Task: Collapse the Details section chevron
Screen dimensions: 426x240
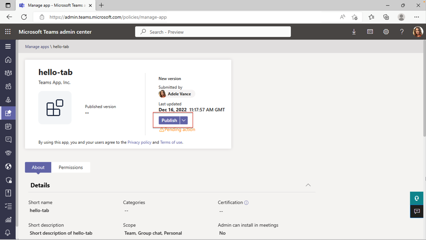Action: (x=308, y=185)
